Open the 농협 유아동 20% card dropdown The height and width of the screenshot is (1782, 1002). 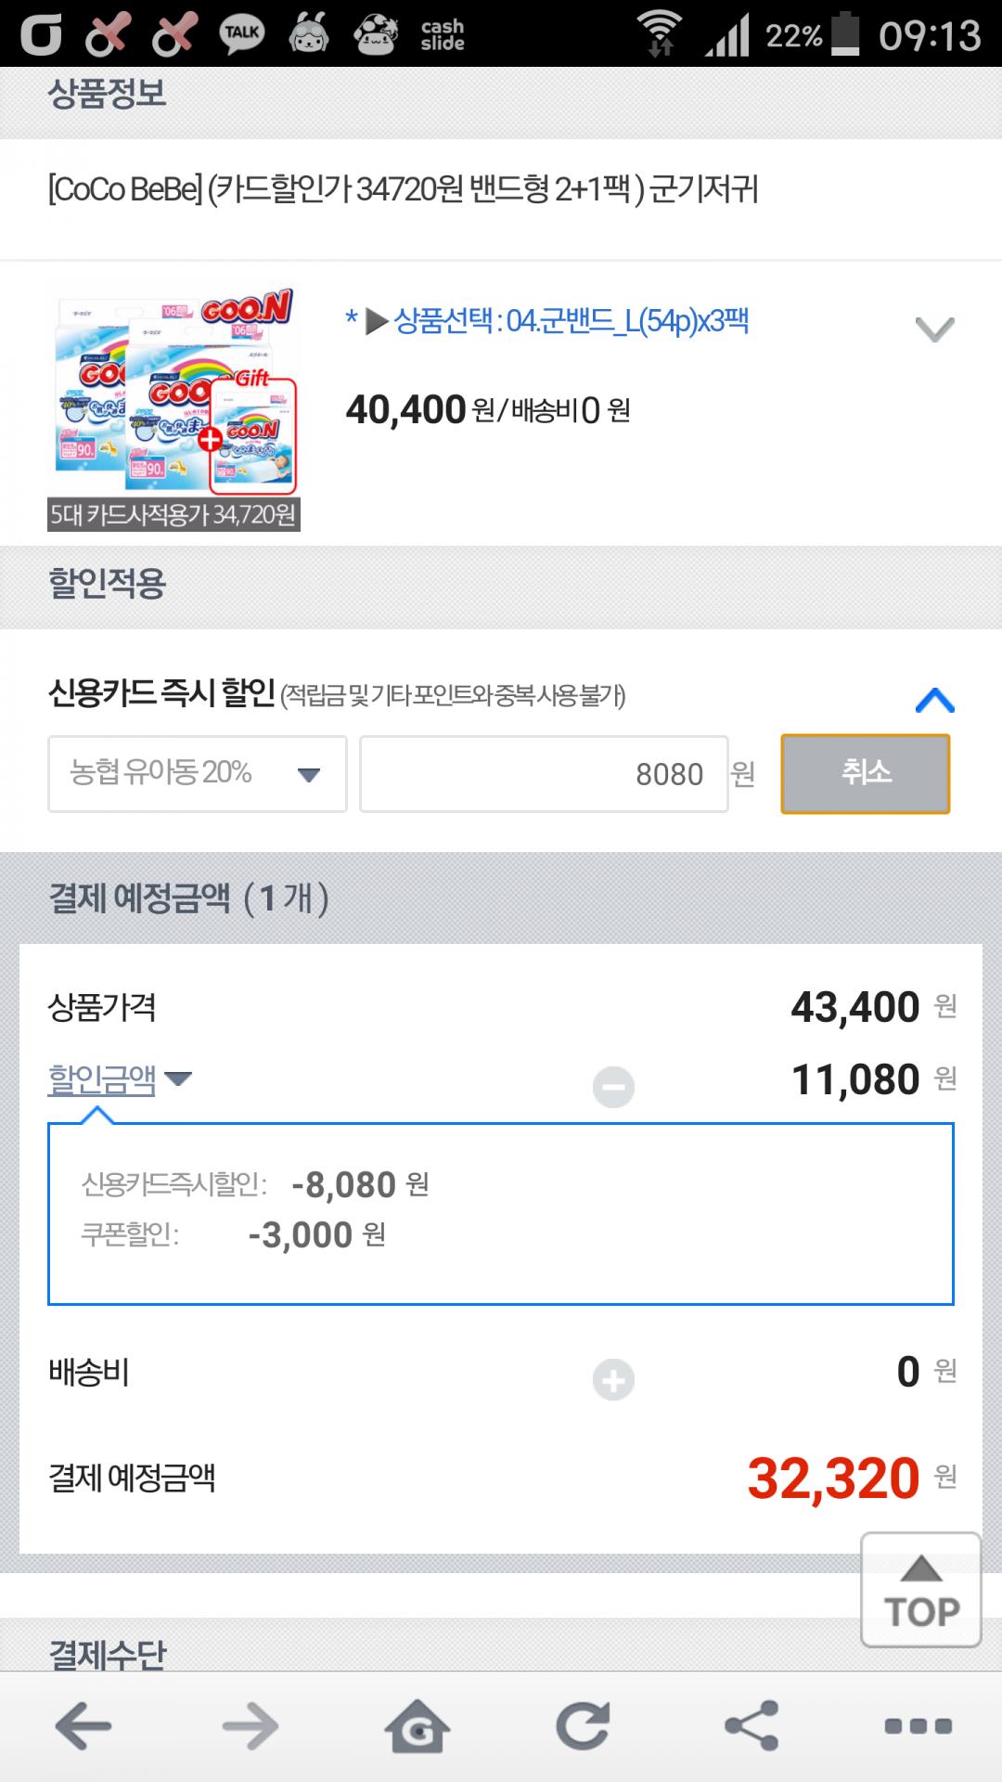pos(198,774)
